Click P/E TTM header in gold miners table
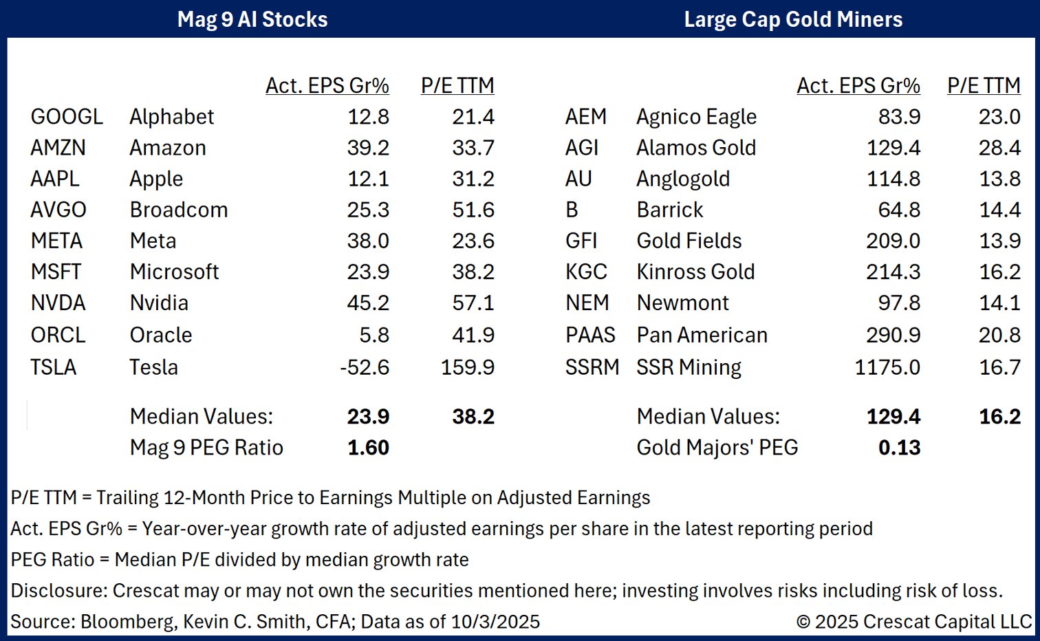1040x641 pixels. click(x=984, y=86)
